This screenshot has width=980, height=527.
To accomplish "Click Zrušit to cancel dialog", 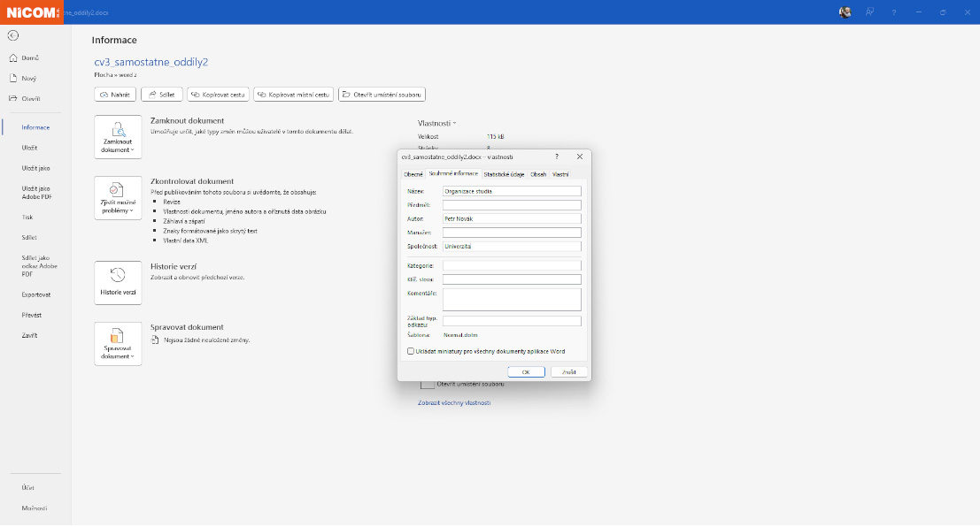I will coord(568,373).
